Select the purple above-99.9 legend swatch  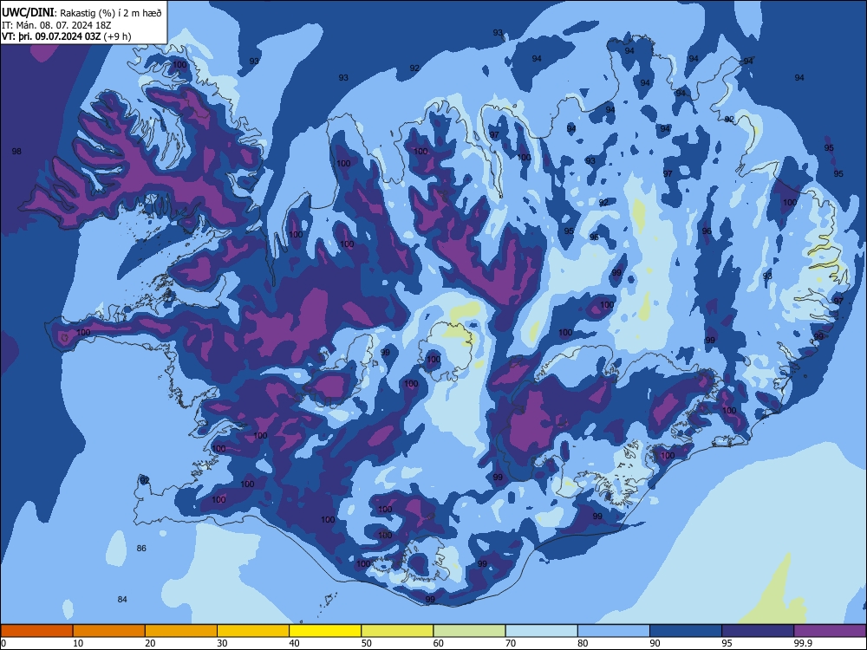coord(830,631)
